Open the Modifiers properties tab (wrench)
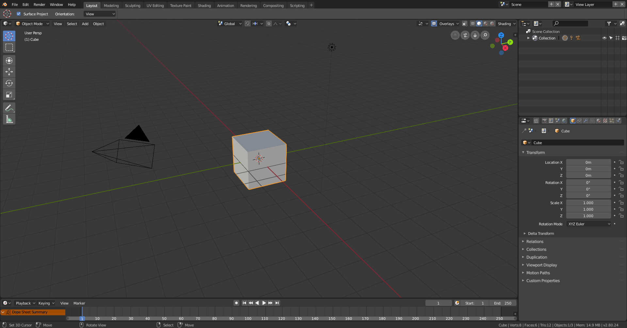627x328 pixels. click(586, 121)
